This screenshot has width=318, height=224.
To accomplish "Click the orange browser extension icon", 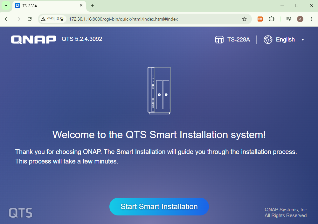I will (x=260, y=19).
